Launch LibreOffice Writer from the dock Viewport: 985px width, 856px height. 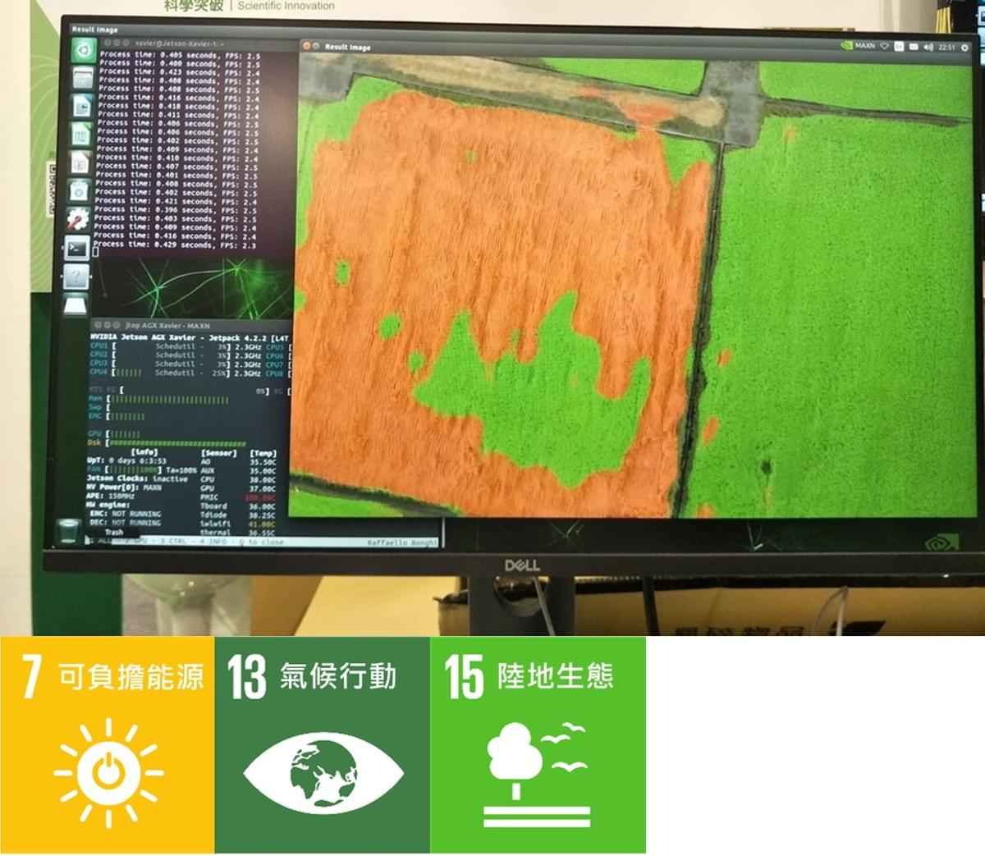[81, 106]
